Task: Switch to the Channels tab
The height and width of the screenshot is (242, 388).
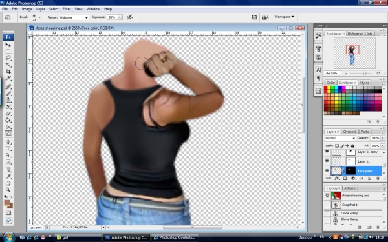Action: click(x=350, y=132)
